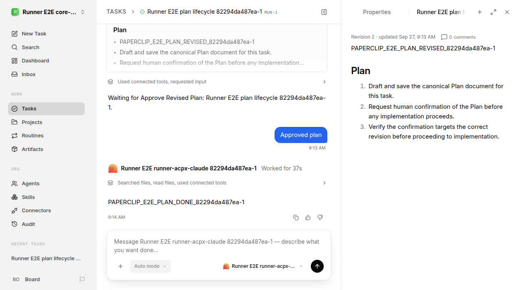The image size is (516, 290).
Task: Copy the PAPERCLIP_E2E_PLAN_DONE message
Action: (x=296, y=217)
